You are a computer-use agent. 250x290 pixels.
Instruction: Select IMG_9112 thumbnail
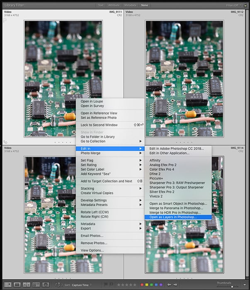184,79
